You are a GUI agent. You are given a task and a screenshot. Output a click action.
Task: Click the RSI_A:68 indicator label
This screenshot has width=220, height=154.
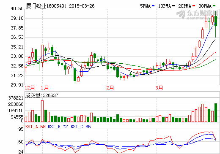[x=36, y=127]
